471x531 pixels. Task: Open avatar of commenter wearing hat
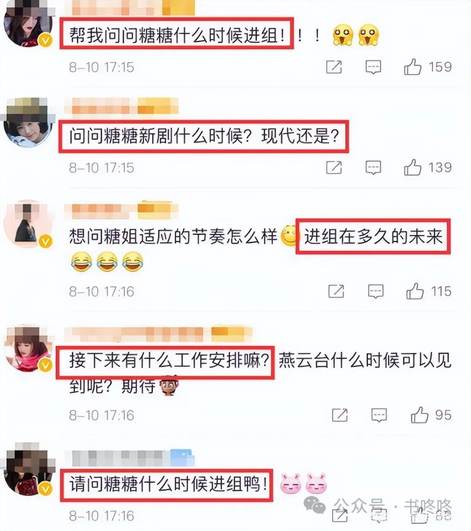[28, 124]
